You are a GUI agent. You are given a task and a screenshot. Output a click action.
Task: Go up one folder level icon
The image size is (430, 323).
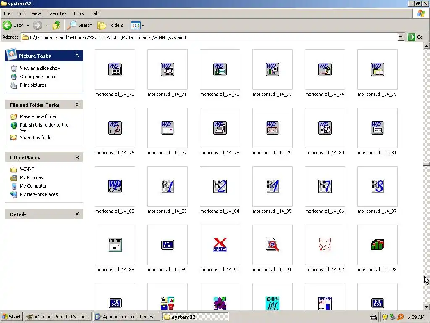57,25
